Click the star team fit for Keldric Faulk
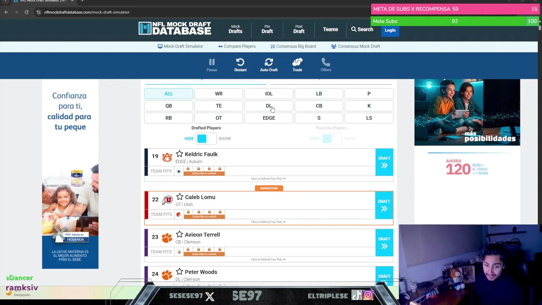The height and width of the screenshot is (305, 542). coord(179,171)
